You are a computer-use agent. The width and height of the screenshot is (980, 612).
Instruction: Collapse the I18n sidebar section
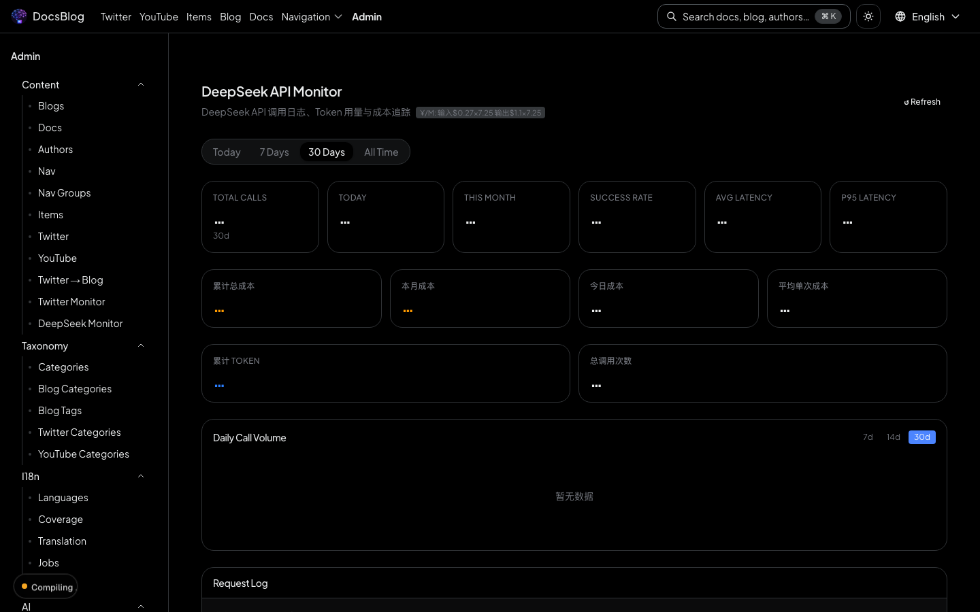(x=141, y=477)
